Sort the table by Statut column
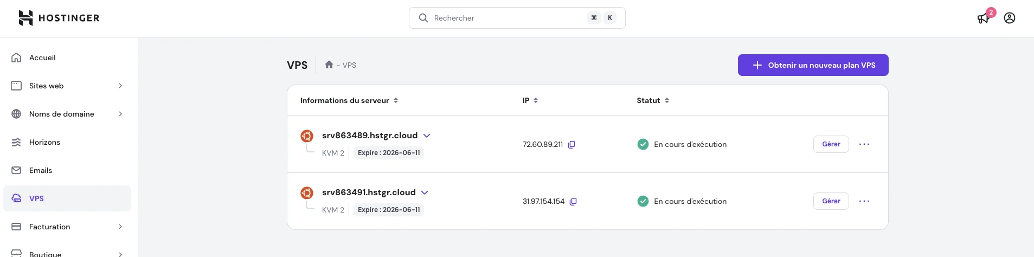 coord(653,100)
